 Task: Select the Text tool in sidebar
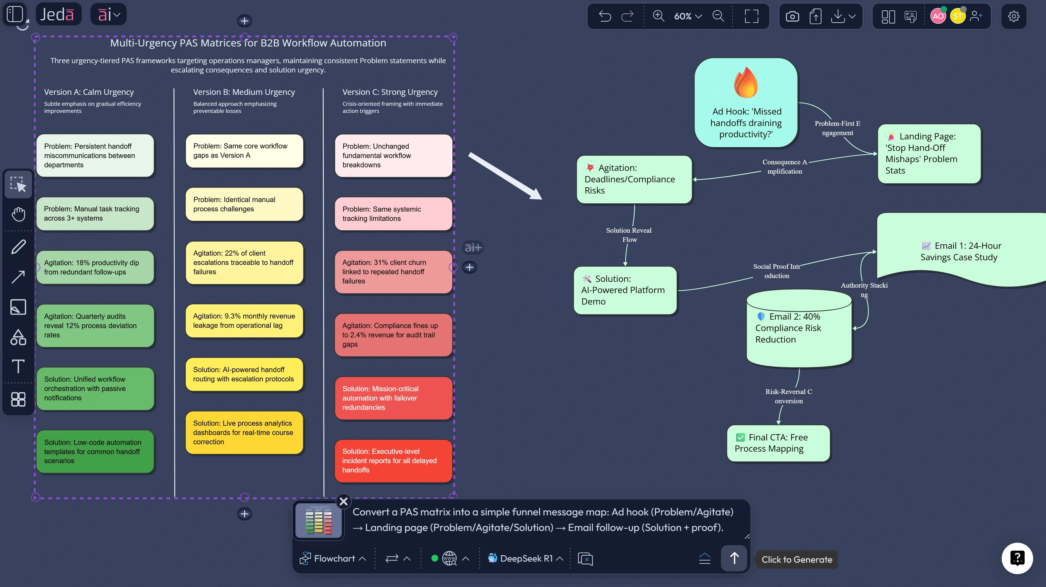tap(18, 367)
